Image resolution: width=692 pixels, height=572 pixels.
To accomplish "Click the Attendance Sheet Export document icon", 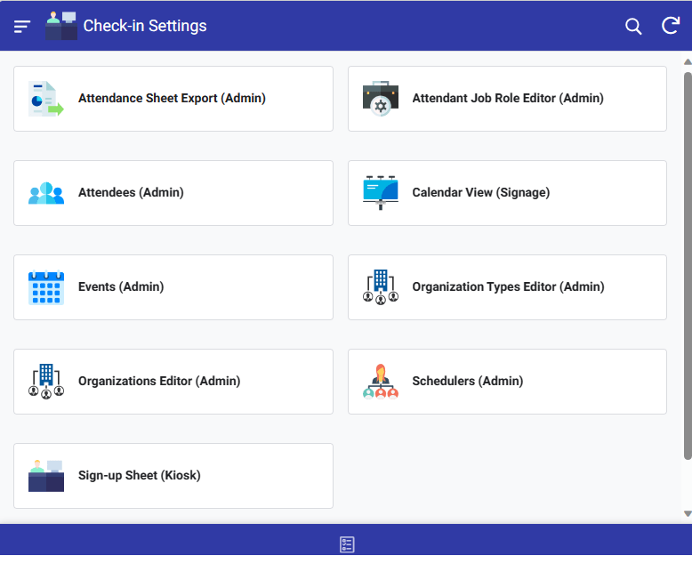I will (x=45, y=99).
